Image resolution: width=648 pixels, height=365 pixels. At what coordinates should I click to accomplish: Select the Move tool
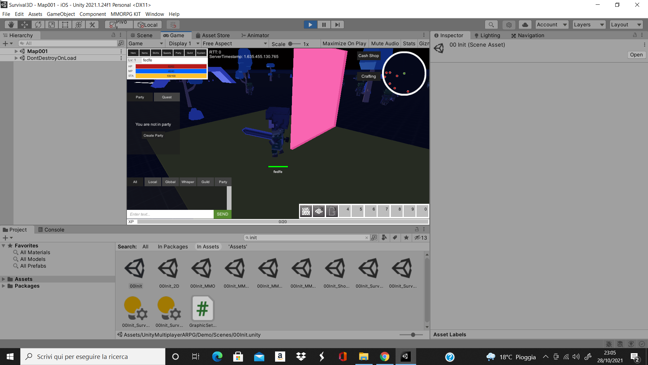(25, 25)
